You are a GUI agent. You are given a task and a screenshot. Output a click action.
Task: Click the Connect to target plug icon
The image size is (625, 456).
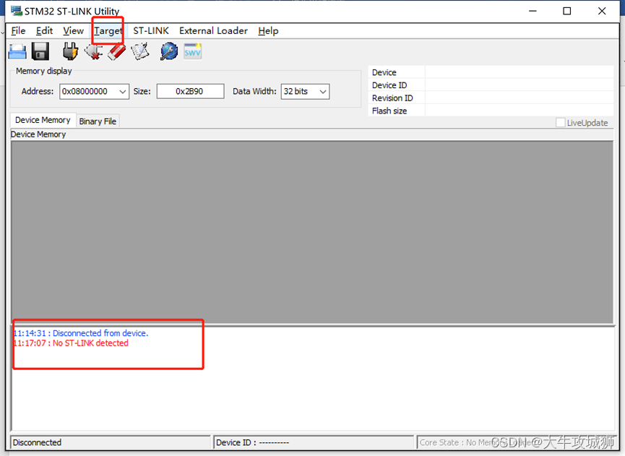pos(70,51)
